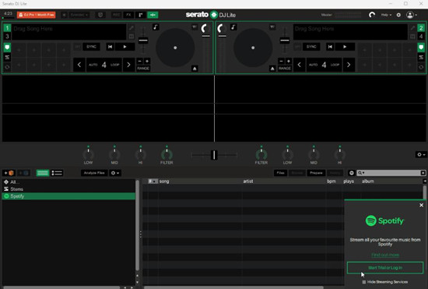Open the Help dropdown menu
The image size is (428, 289).
point(386,15)
